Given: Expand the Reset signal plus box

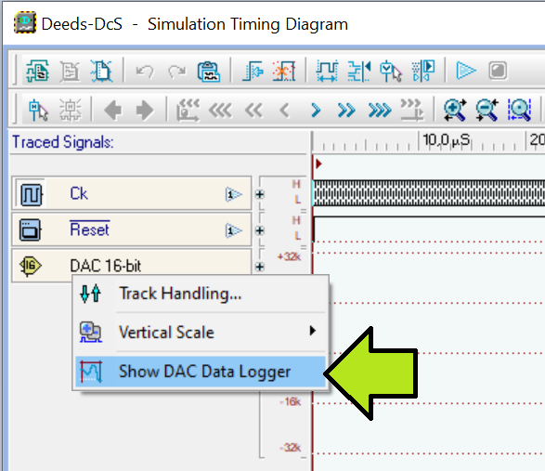Looking at the screenshot, I should pos(260,230).
